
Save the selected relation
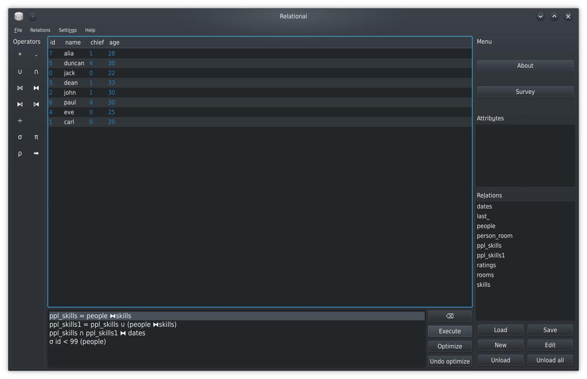(x=550, y=330)
